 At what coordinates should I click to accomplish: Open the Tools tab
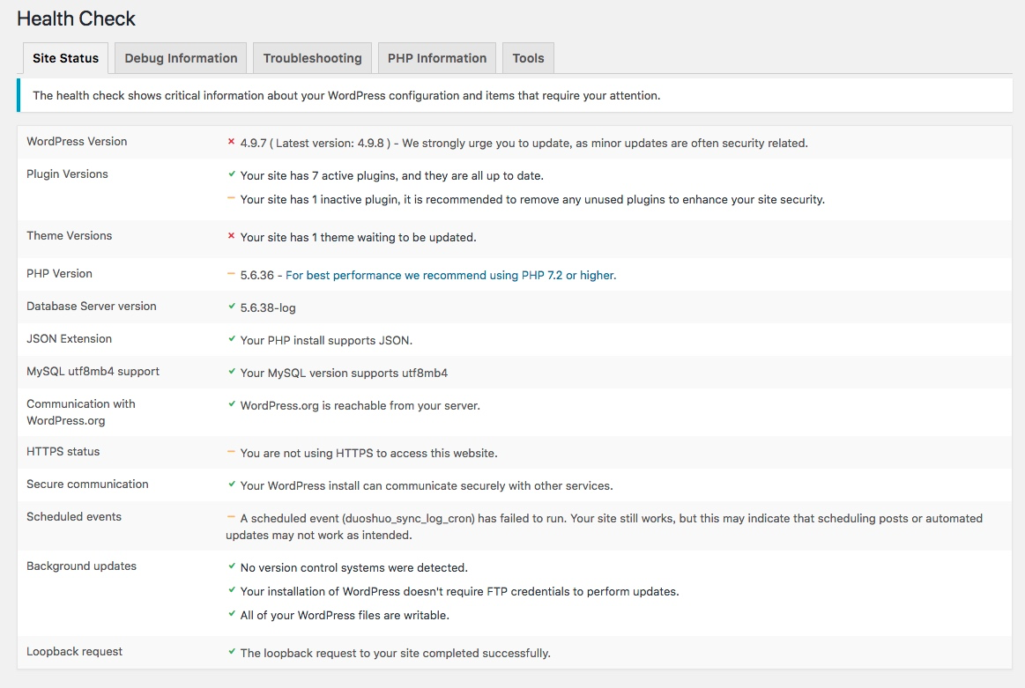pos(528,58)
